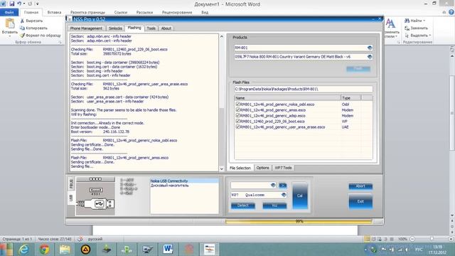Switch to the Simlocks tab
The height and width of the screenshot is (256, 455).
tap(115, 28)
